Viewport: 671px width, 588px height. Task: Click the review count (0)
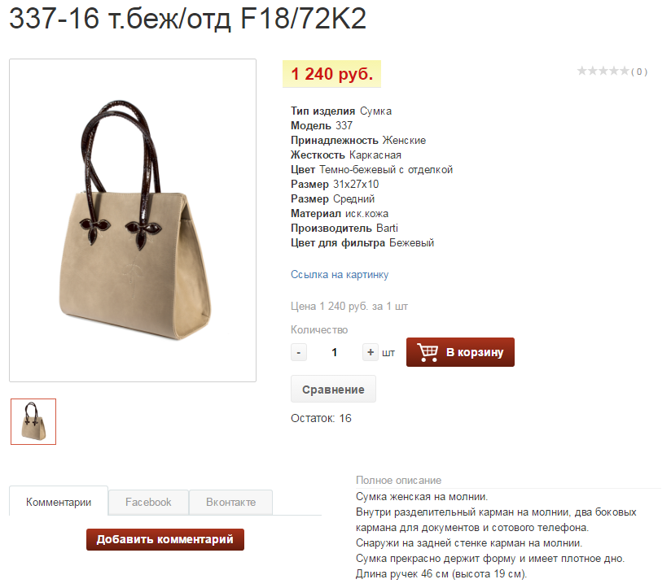click(x=639, y=72)
